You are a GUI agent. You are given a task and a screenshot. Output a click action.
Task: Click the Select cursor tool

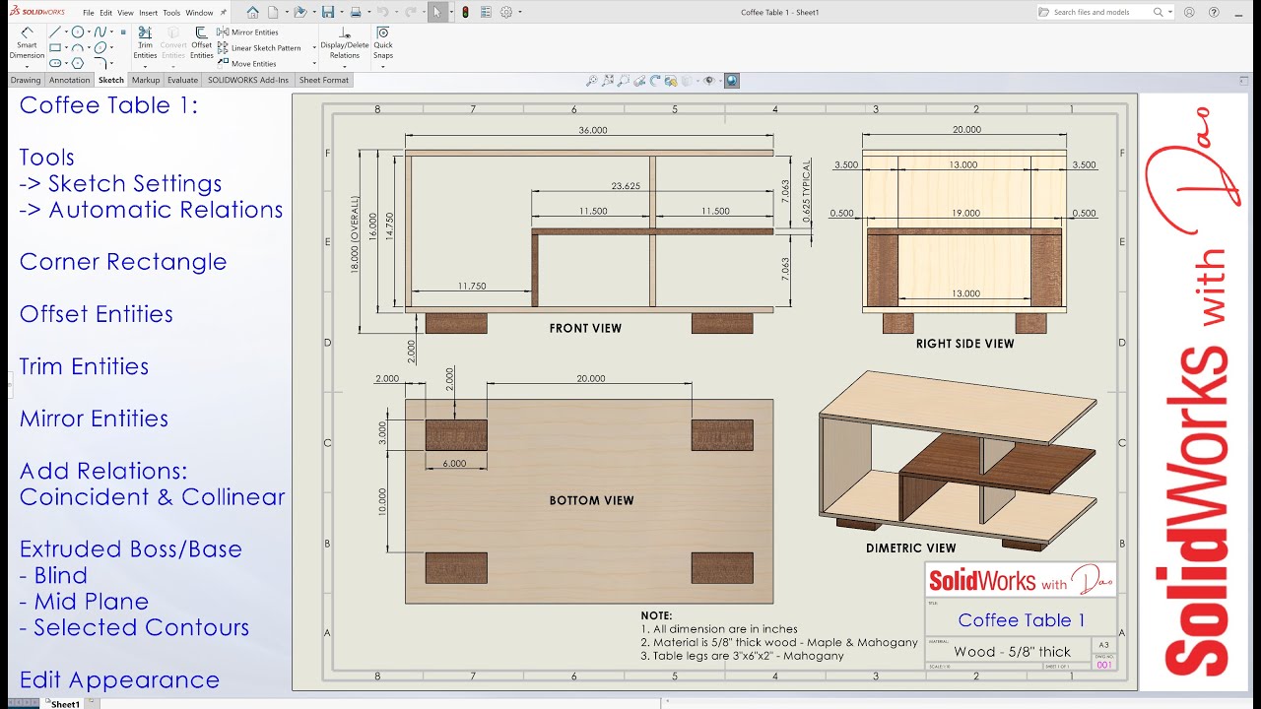(x=437, y=12)
